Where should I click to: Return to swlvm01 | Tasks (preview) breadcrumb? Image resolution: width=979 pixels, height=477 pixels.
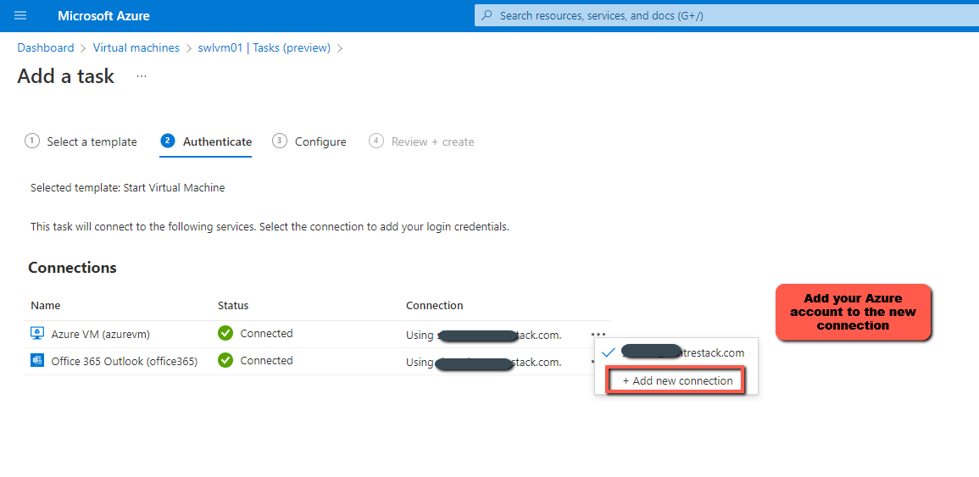coord(264,47)
